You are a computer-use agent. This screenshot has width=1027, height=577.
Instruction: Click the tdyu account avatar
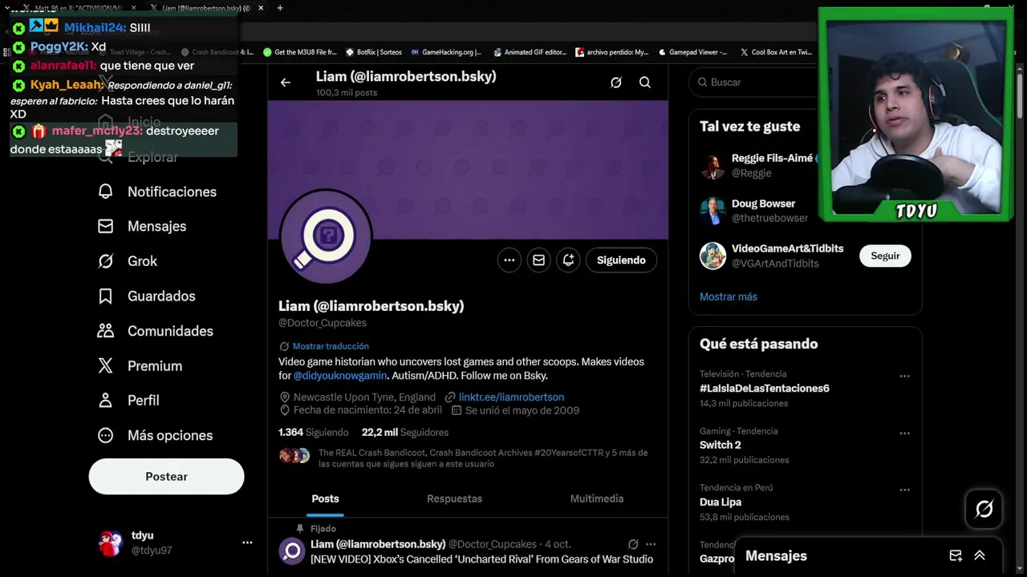coord(111,543)
